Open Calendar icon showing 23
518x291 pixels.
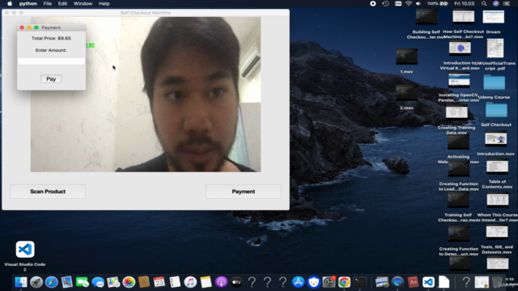pos(159,282)
